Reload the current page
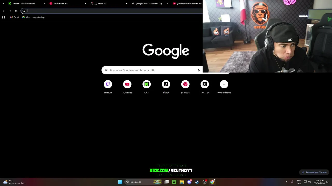 (x=16, y=11)
